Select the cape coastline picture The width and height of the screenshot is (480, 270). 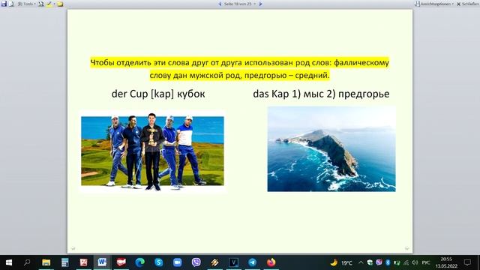coord(331,149)
